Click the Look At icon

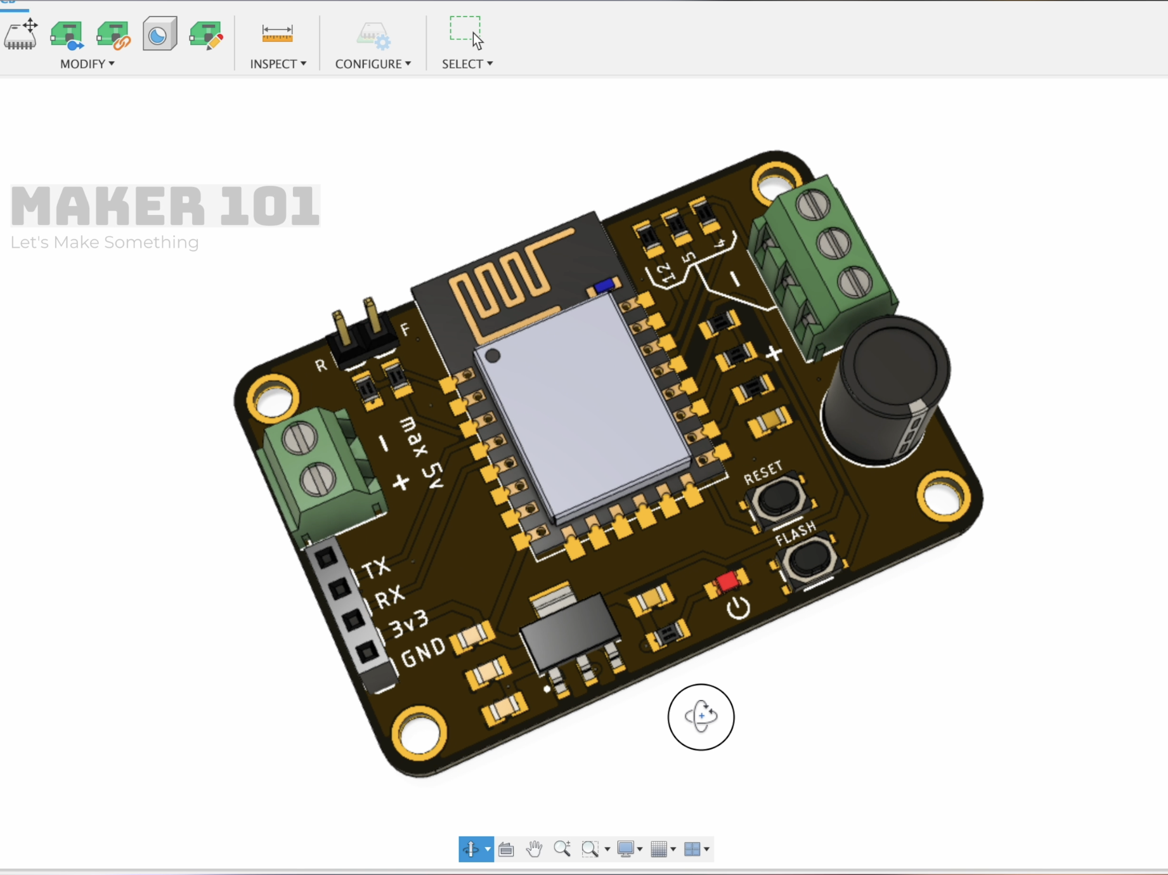pos(506,849)
